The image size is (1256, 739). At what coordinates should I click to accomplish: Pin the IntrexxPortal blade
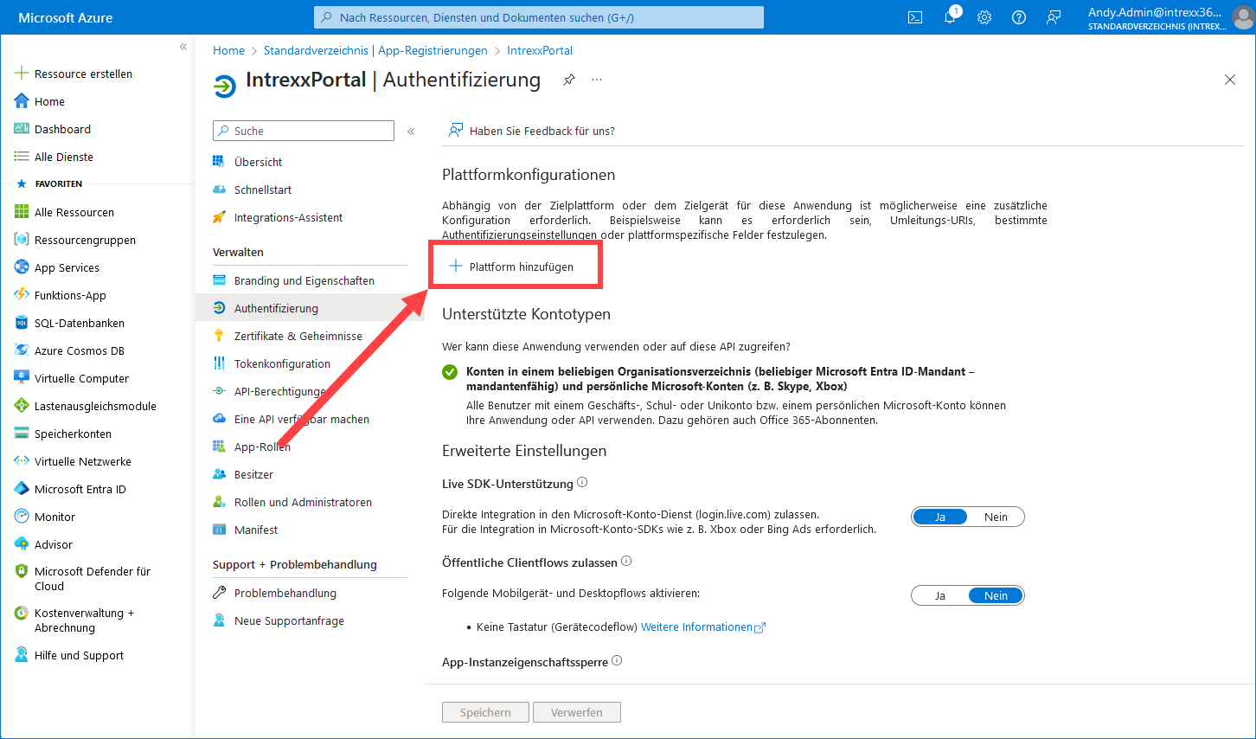point(569,80)
